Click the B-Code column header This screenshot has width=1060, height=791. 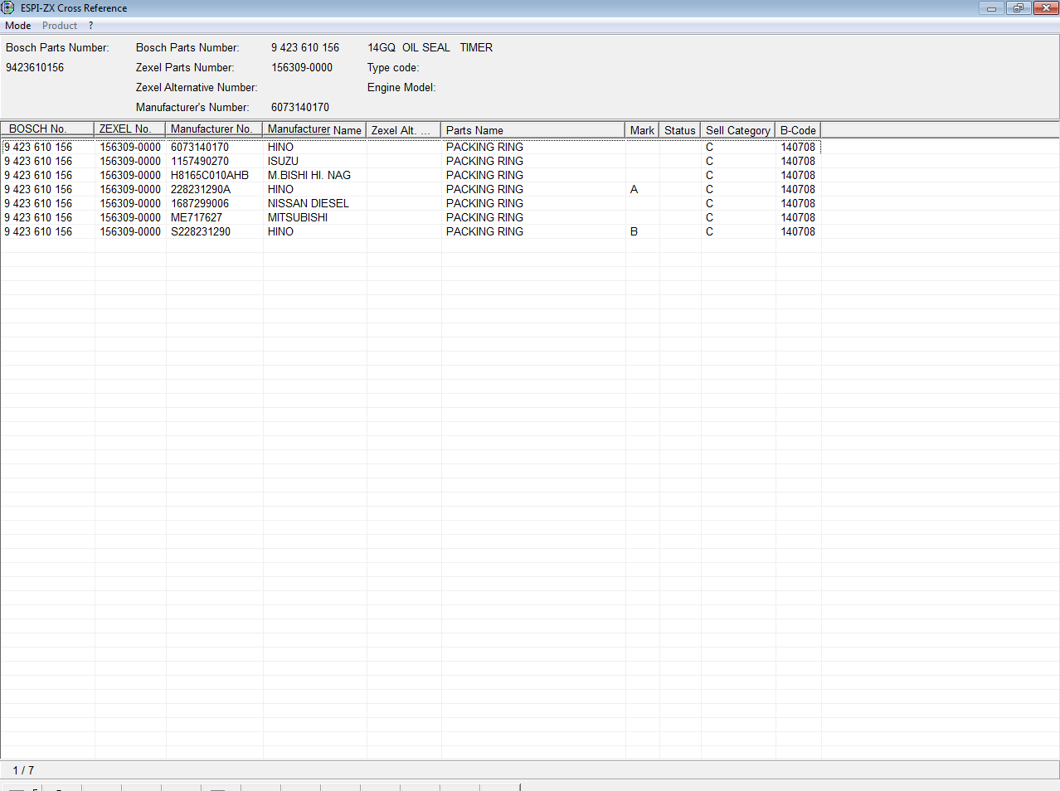click(x=798, y=130)
